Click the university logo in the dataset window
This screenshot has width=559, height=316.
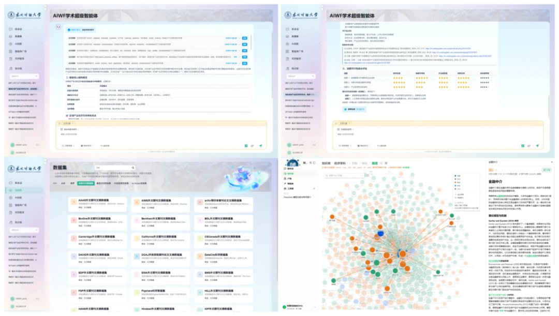[x=24, y=169]
